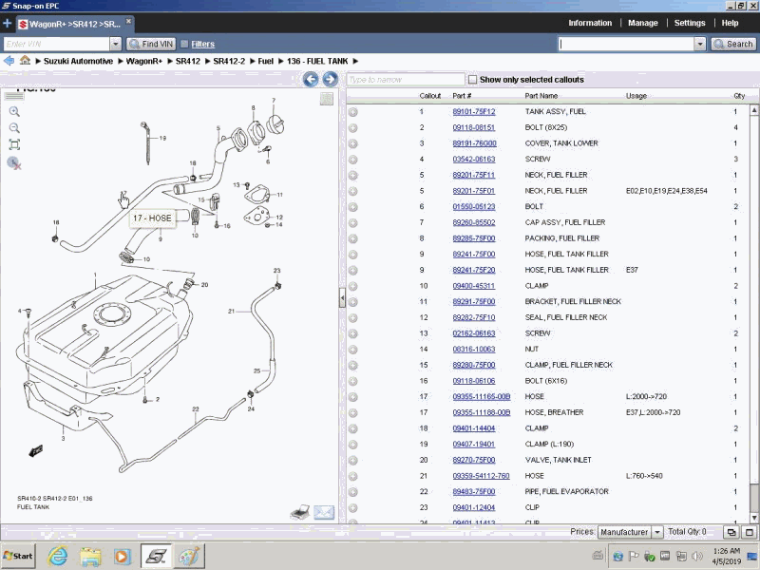Email the diagram via envelope icon
The width and height of the screenshot is (760, 570).
324,512
